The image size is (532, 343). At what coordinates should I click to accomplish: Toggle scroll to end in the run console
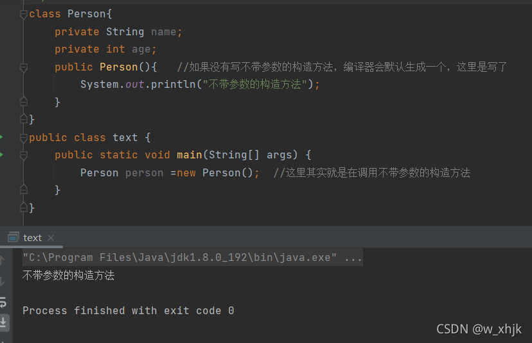(x=3, y=322)
